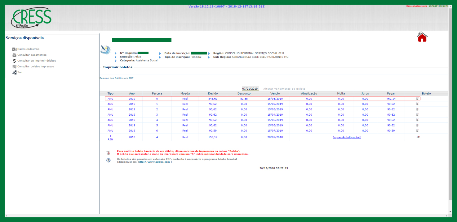The height and width of the screenshot is (222, 457).
Task: Open Consultar pagamentos in sidebar
Action: click(x=32, y=55)
